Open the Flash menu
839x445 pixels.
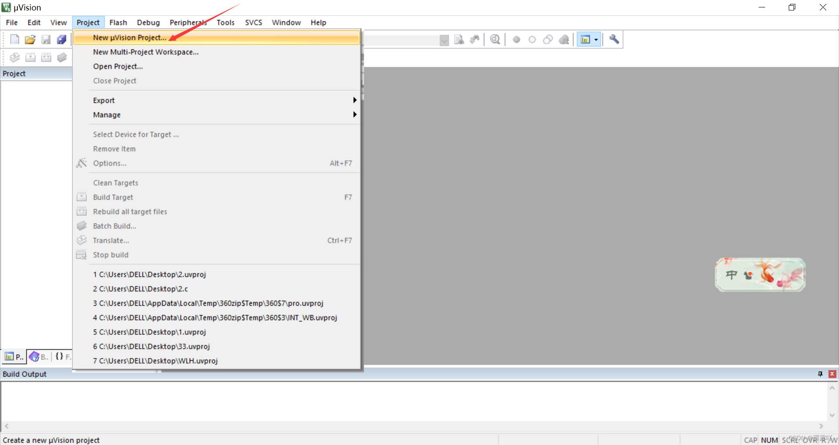(x=118, y=23)
